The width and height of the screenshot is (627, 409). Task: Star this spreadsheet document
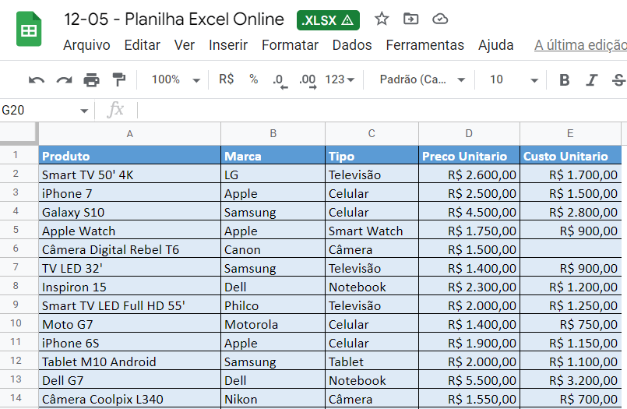coord(382,19)
